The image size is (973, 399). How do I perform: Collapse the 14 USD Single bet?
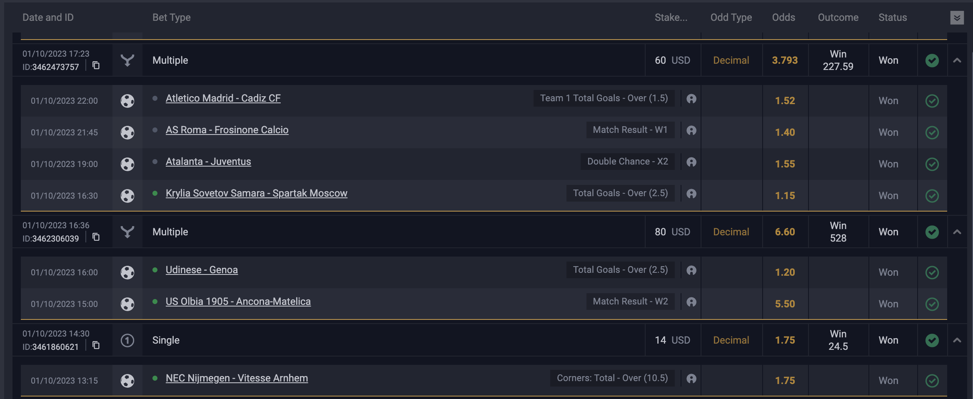pyautogui.click(x=957, y=340)
